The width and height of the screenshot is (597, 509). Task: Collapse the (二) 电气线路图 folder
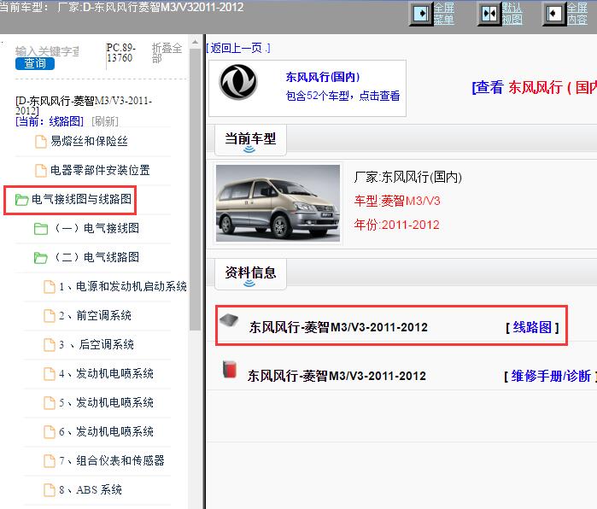coord(96,257)
